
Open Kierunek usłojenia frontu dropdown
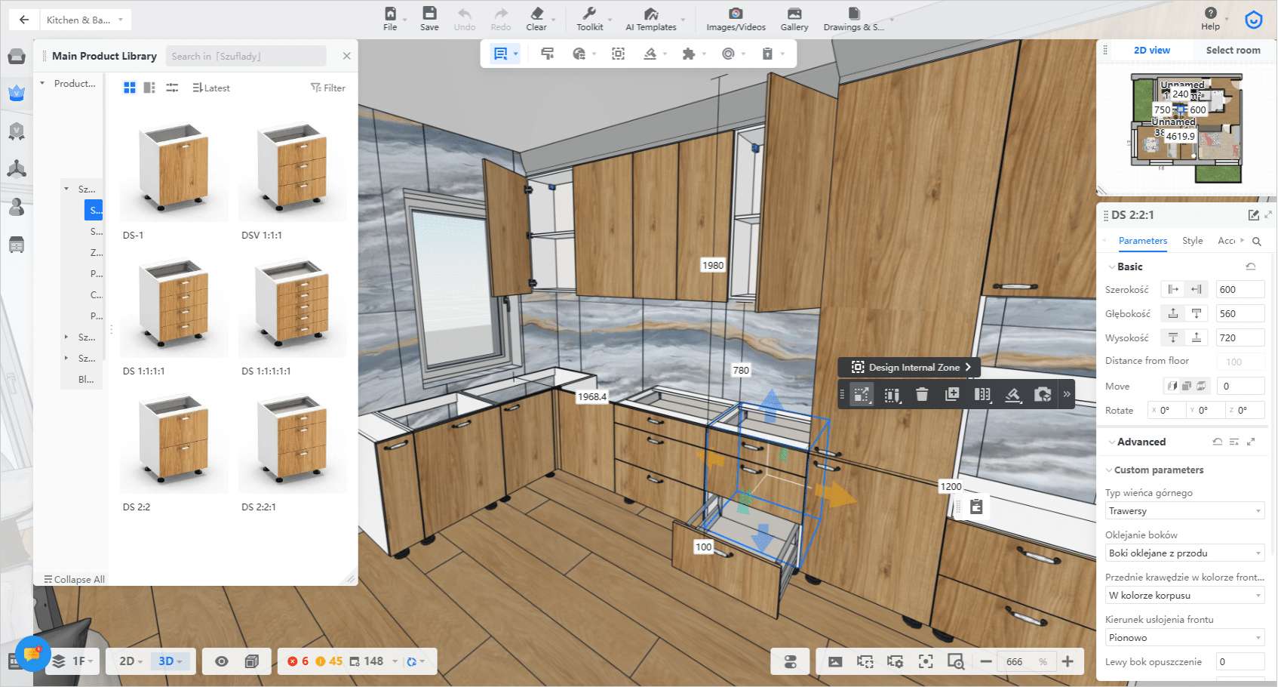[x=1184, y=638]
